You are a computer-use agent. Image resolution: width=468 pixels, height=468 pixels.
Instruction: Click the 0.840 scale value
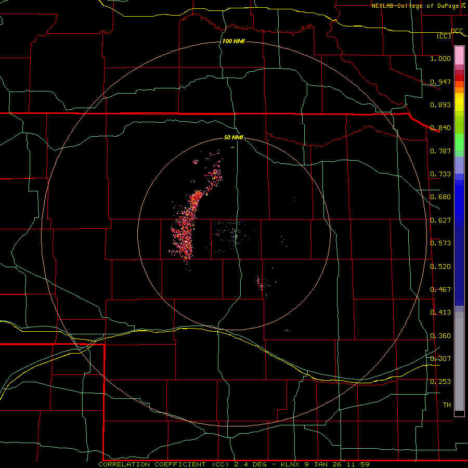click(x=440, y=128)
